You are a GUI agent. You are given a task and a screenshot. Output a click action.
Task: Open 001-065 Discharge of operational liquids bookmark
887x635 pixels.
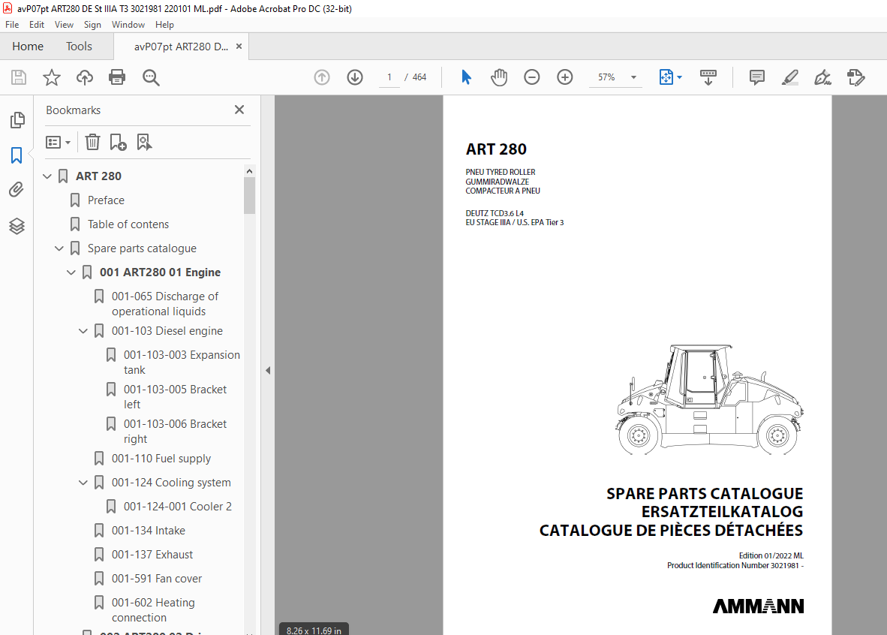165,304
